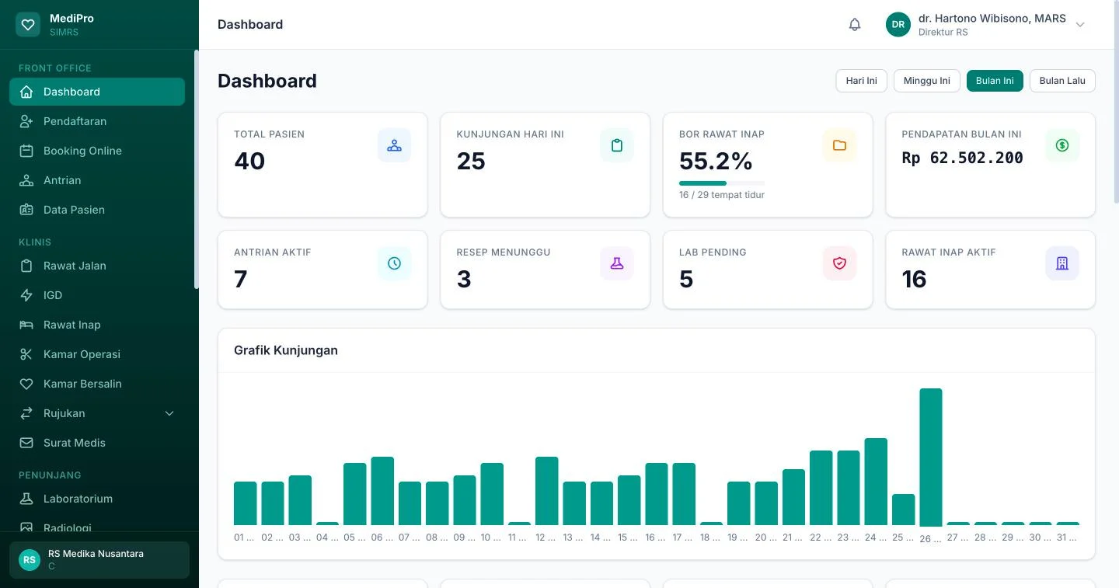
Task: Select the Dashboard sidebar item
Action: 97,92
